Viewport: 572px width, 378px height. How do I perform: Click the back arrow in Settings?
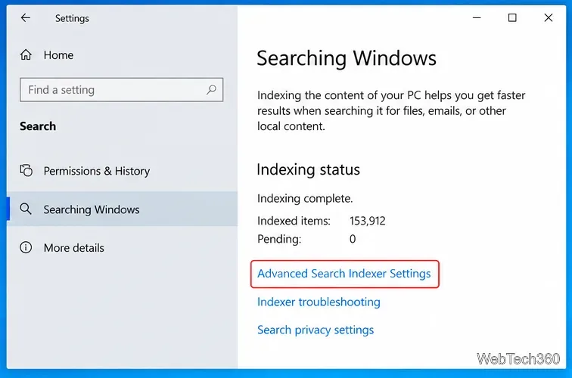25,17
